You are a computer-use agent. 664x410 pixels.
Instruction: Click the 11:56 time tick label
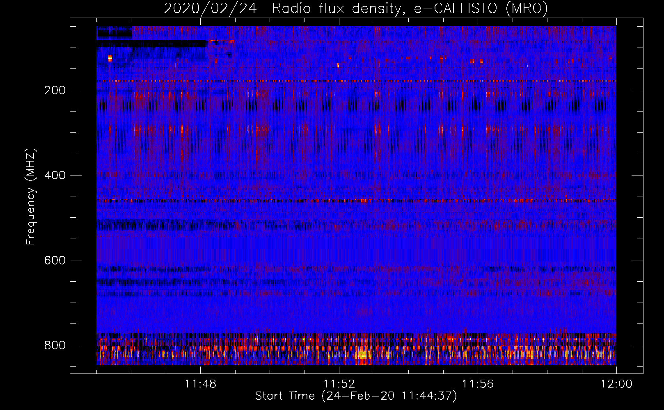point(478,384)
